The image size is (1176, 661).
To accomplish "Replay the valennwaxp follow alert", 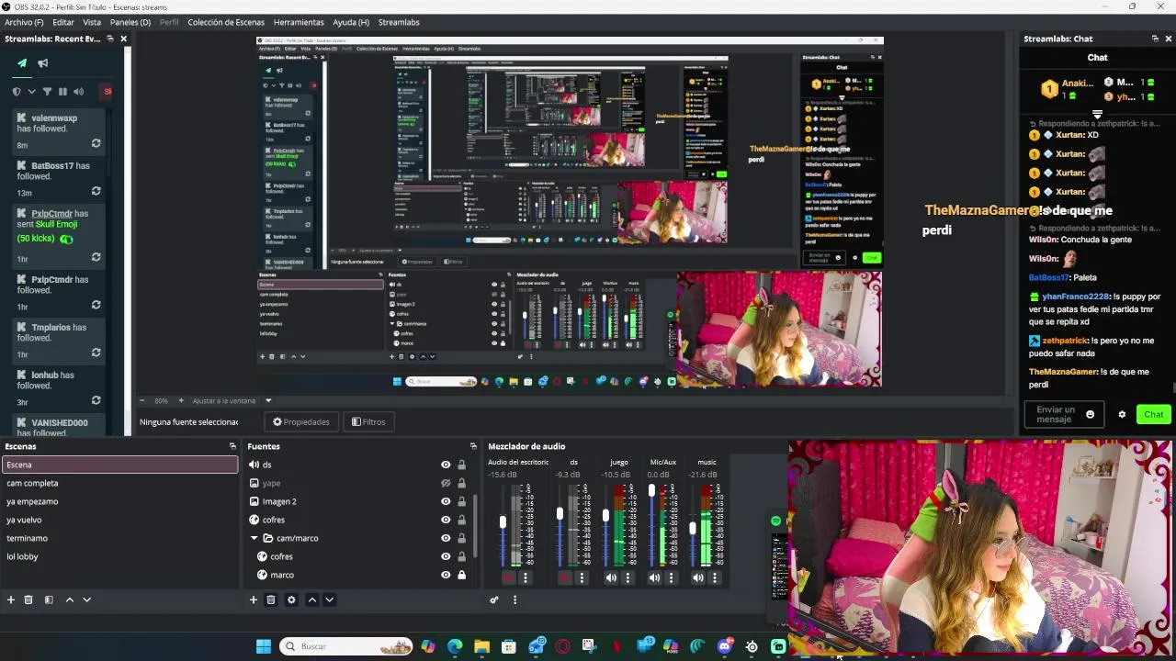I will pyautogui.click(x=96, y=143).
